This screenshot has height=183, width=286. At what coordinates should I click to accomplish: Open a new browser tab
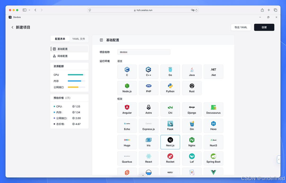[x=269, y=10]
